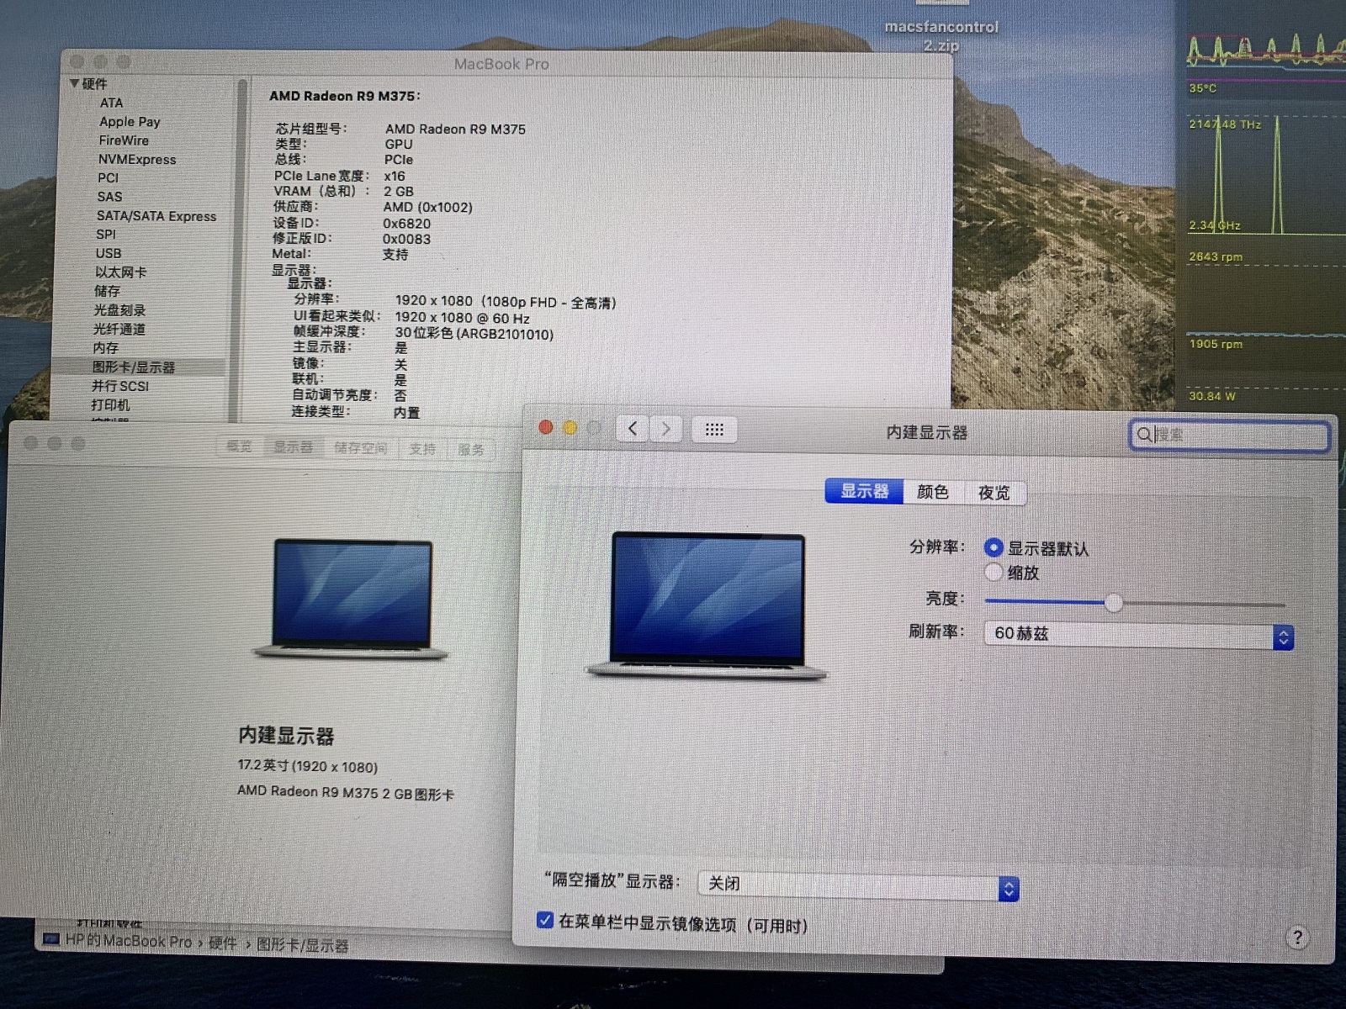
Task: Go back in the Displays preferences window
Action: coord(633,430)
